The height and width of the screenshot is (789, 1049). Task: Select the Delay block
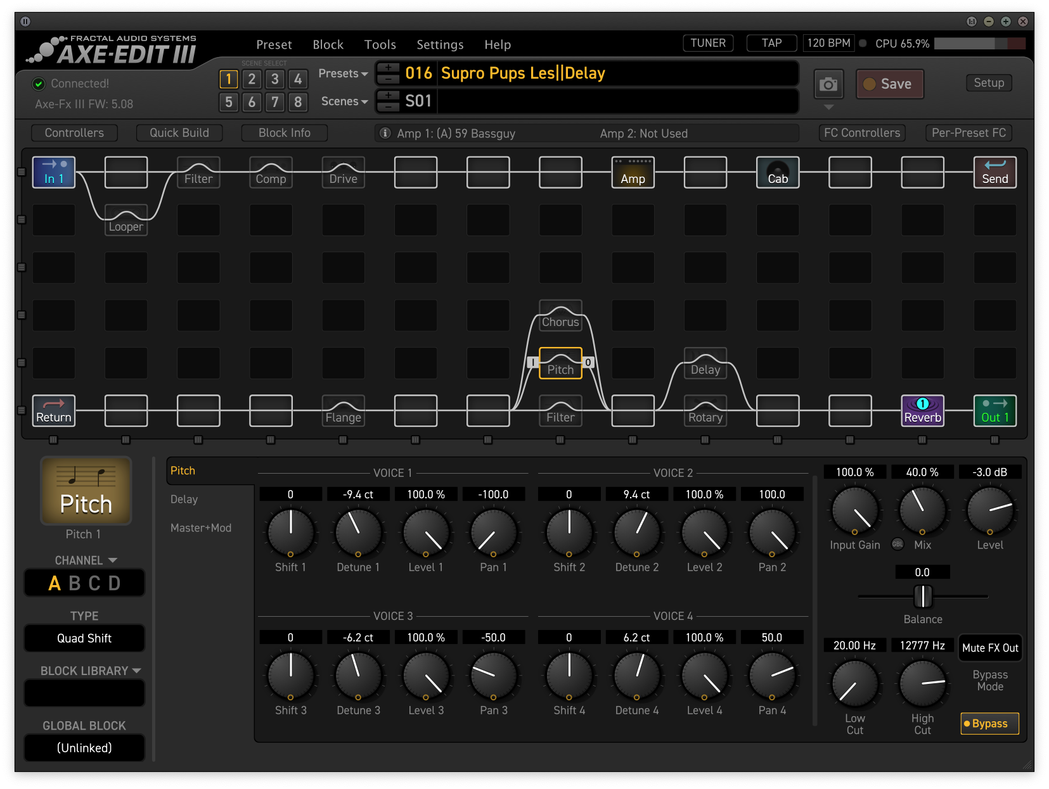705,363
